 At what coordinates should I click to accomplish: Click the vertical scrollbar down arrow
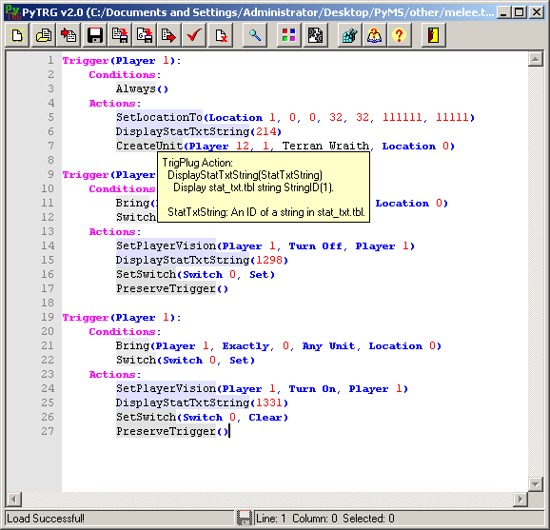pos(536,484)
